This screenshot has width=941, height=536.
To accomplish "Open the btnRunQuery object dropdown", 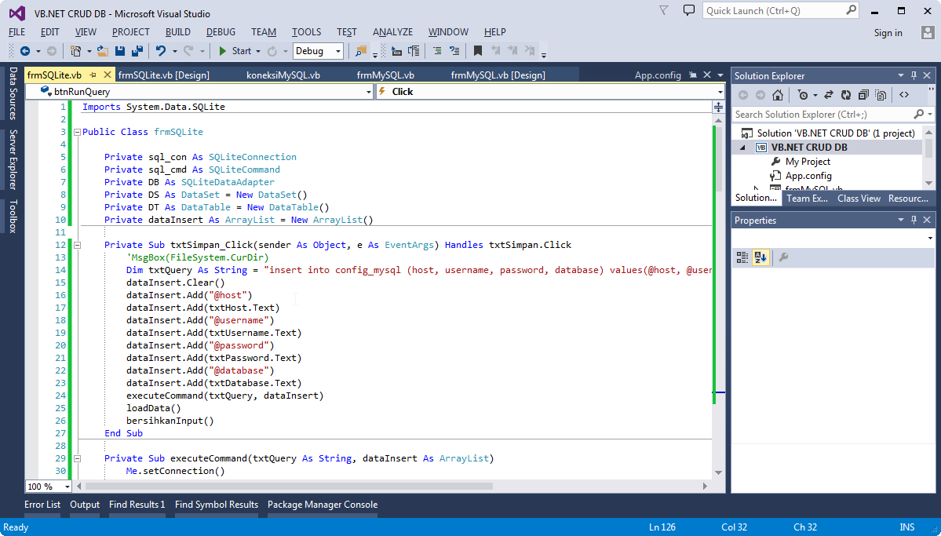I will click(x=369, y=92).
